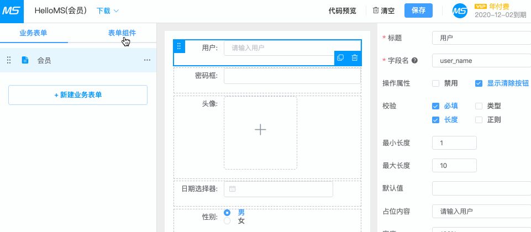531x232 pixels.
Task: Click the 2020-12-02到期 expiry text
Action: click(501, 15)
